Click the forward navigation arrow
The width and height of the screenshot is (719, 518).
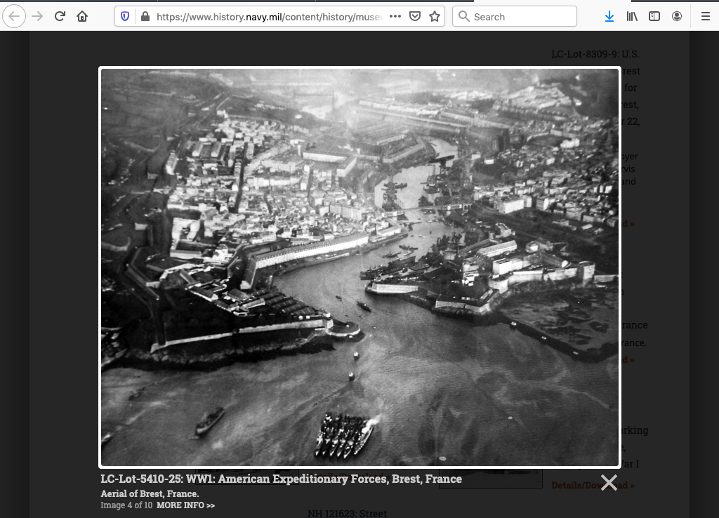point(38,16)
